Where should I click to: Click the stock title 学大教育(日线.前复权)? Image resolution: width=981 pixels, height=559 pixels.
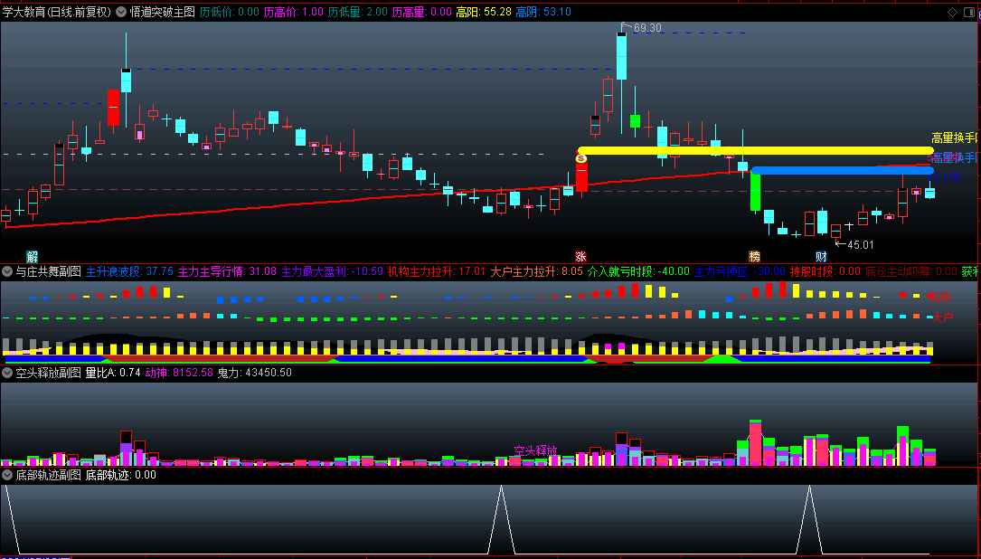(56, 12)
